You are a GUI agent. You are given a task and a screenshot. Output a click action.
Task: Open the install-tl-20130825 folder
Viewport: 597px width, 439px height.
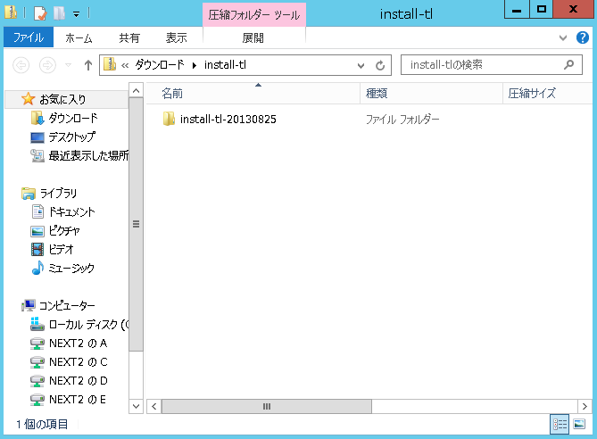tap(228, 120)
